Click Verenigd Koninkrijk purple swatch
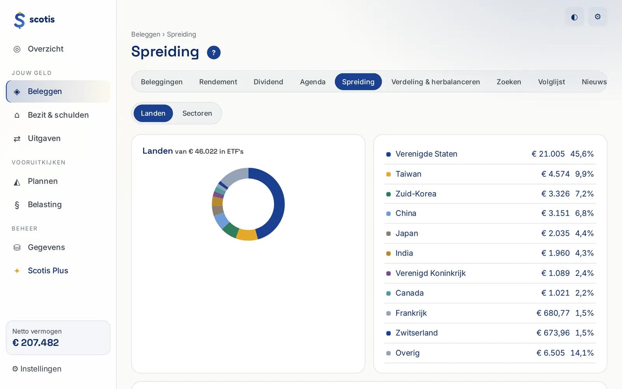Viewport: 622px width, 389px height. (388, 273)
